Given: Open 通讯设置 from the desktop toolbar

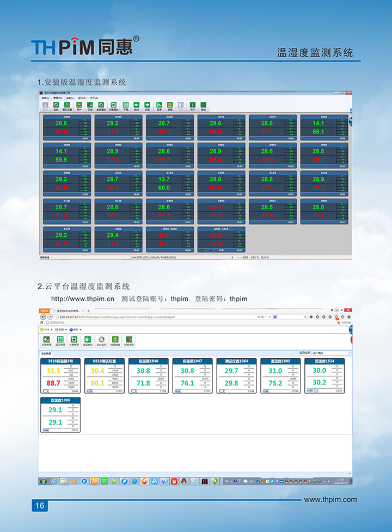Looking at the screenshot, I should (68, 106).
